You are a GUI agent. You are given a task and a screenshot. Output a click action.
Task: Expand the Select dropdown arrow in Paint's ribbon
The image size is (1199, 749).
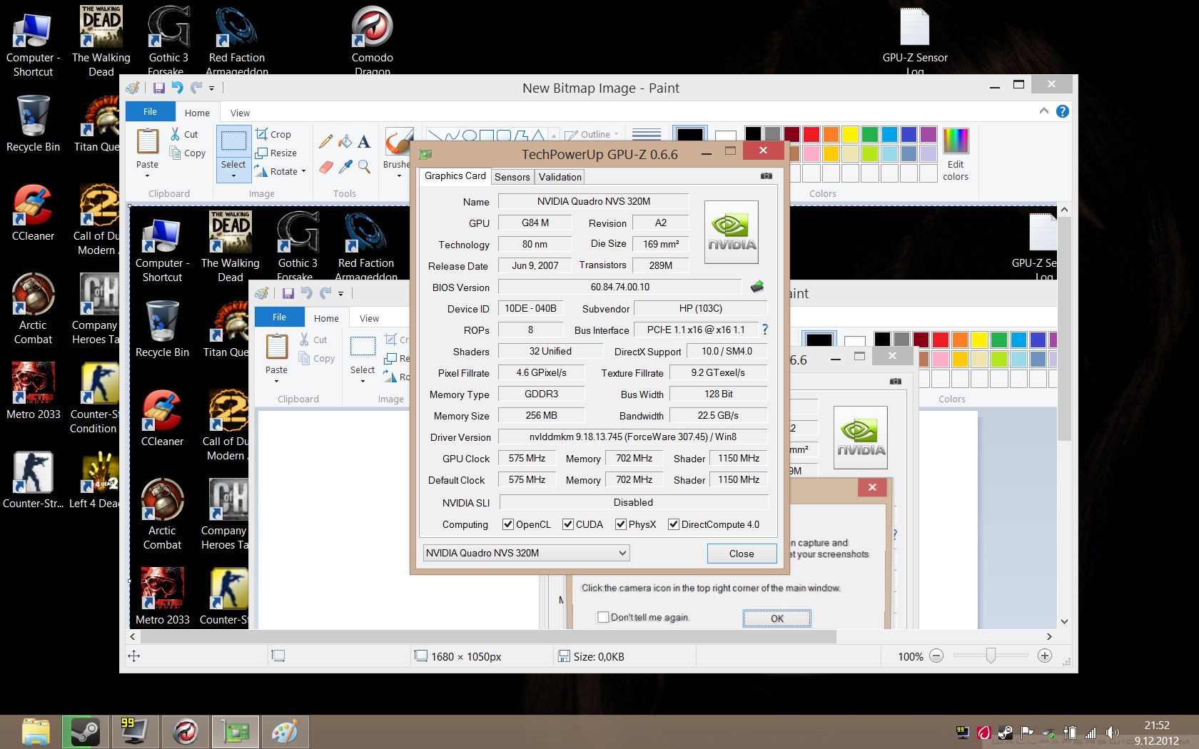tap(233, 175)
